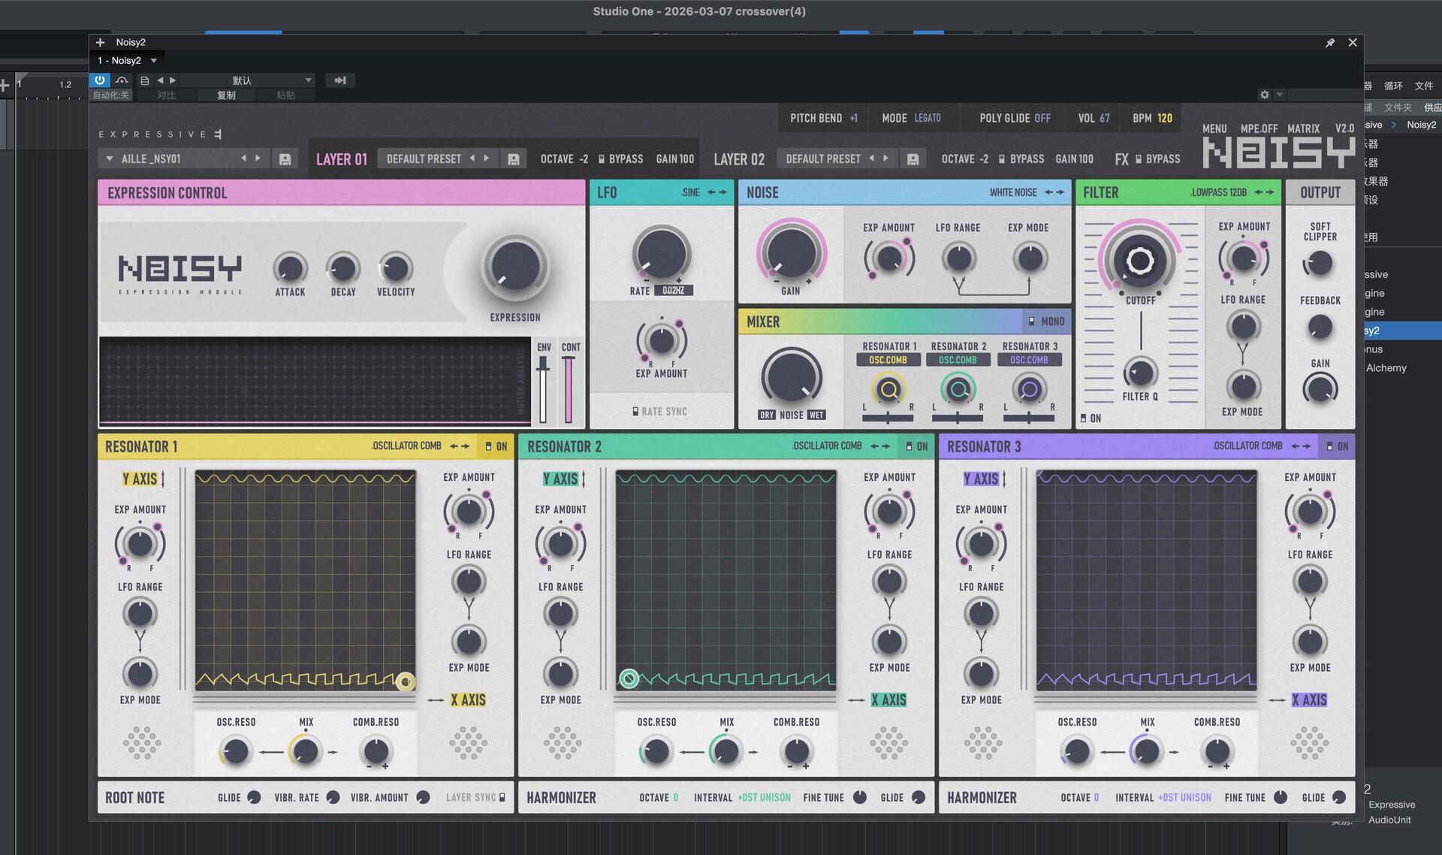Enable the Mixer MONO toggle

pyautogui.click(x=1032, y=322)
